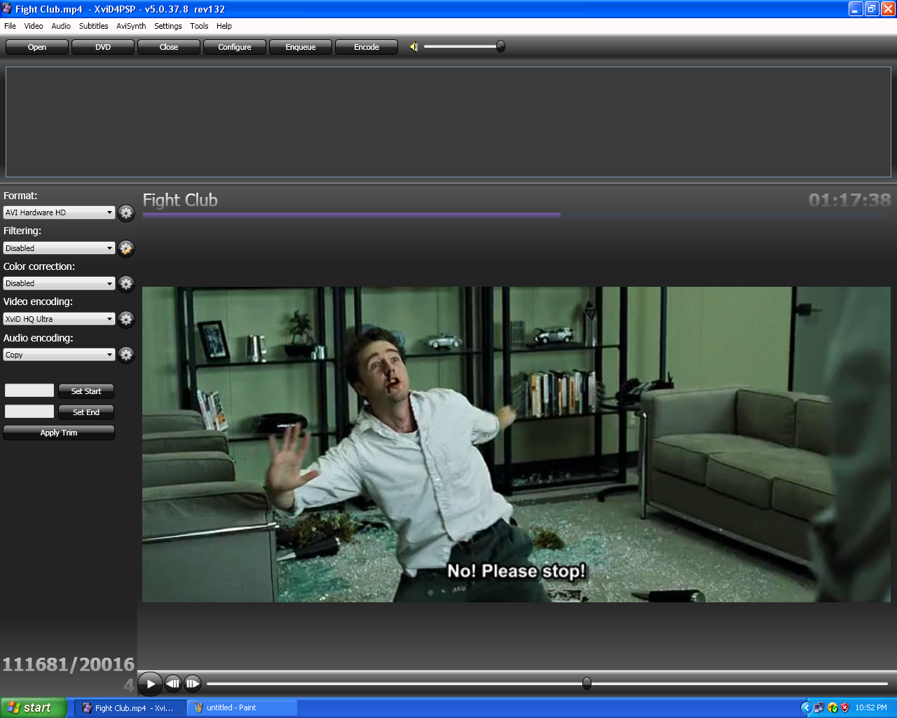Click the empty encoding queue list area
The width and height of the screenshot is (897, 718).
[x=448, y=122]
